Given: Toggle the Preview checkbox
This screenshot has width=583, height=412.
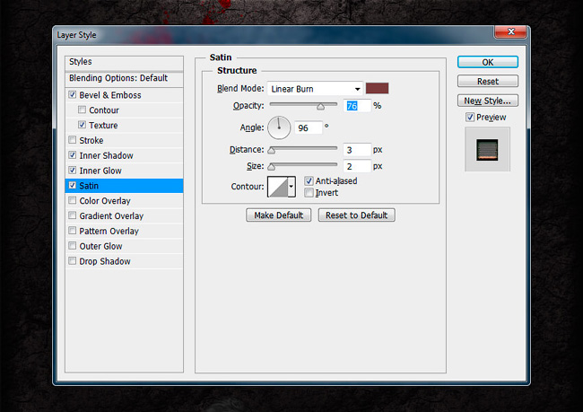Looking at the screenshot, I should click(470, 118).
